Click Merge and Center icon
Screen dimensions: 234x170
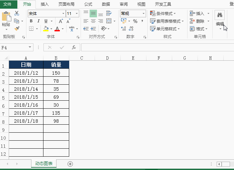[109, 21]
